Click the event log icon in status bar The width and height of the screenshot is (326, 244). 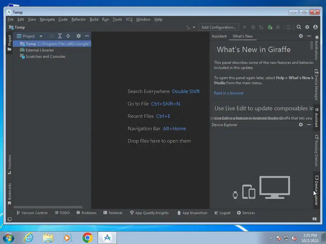click(x=315, y=219)
